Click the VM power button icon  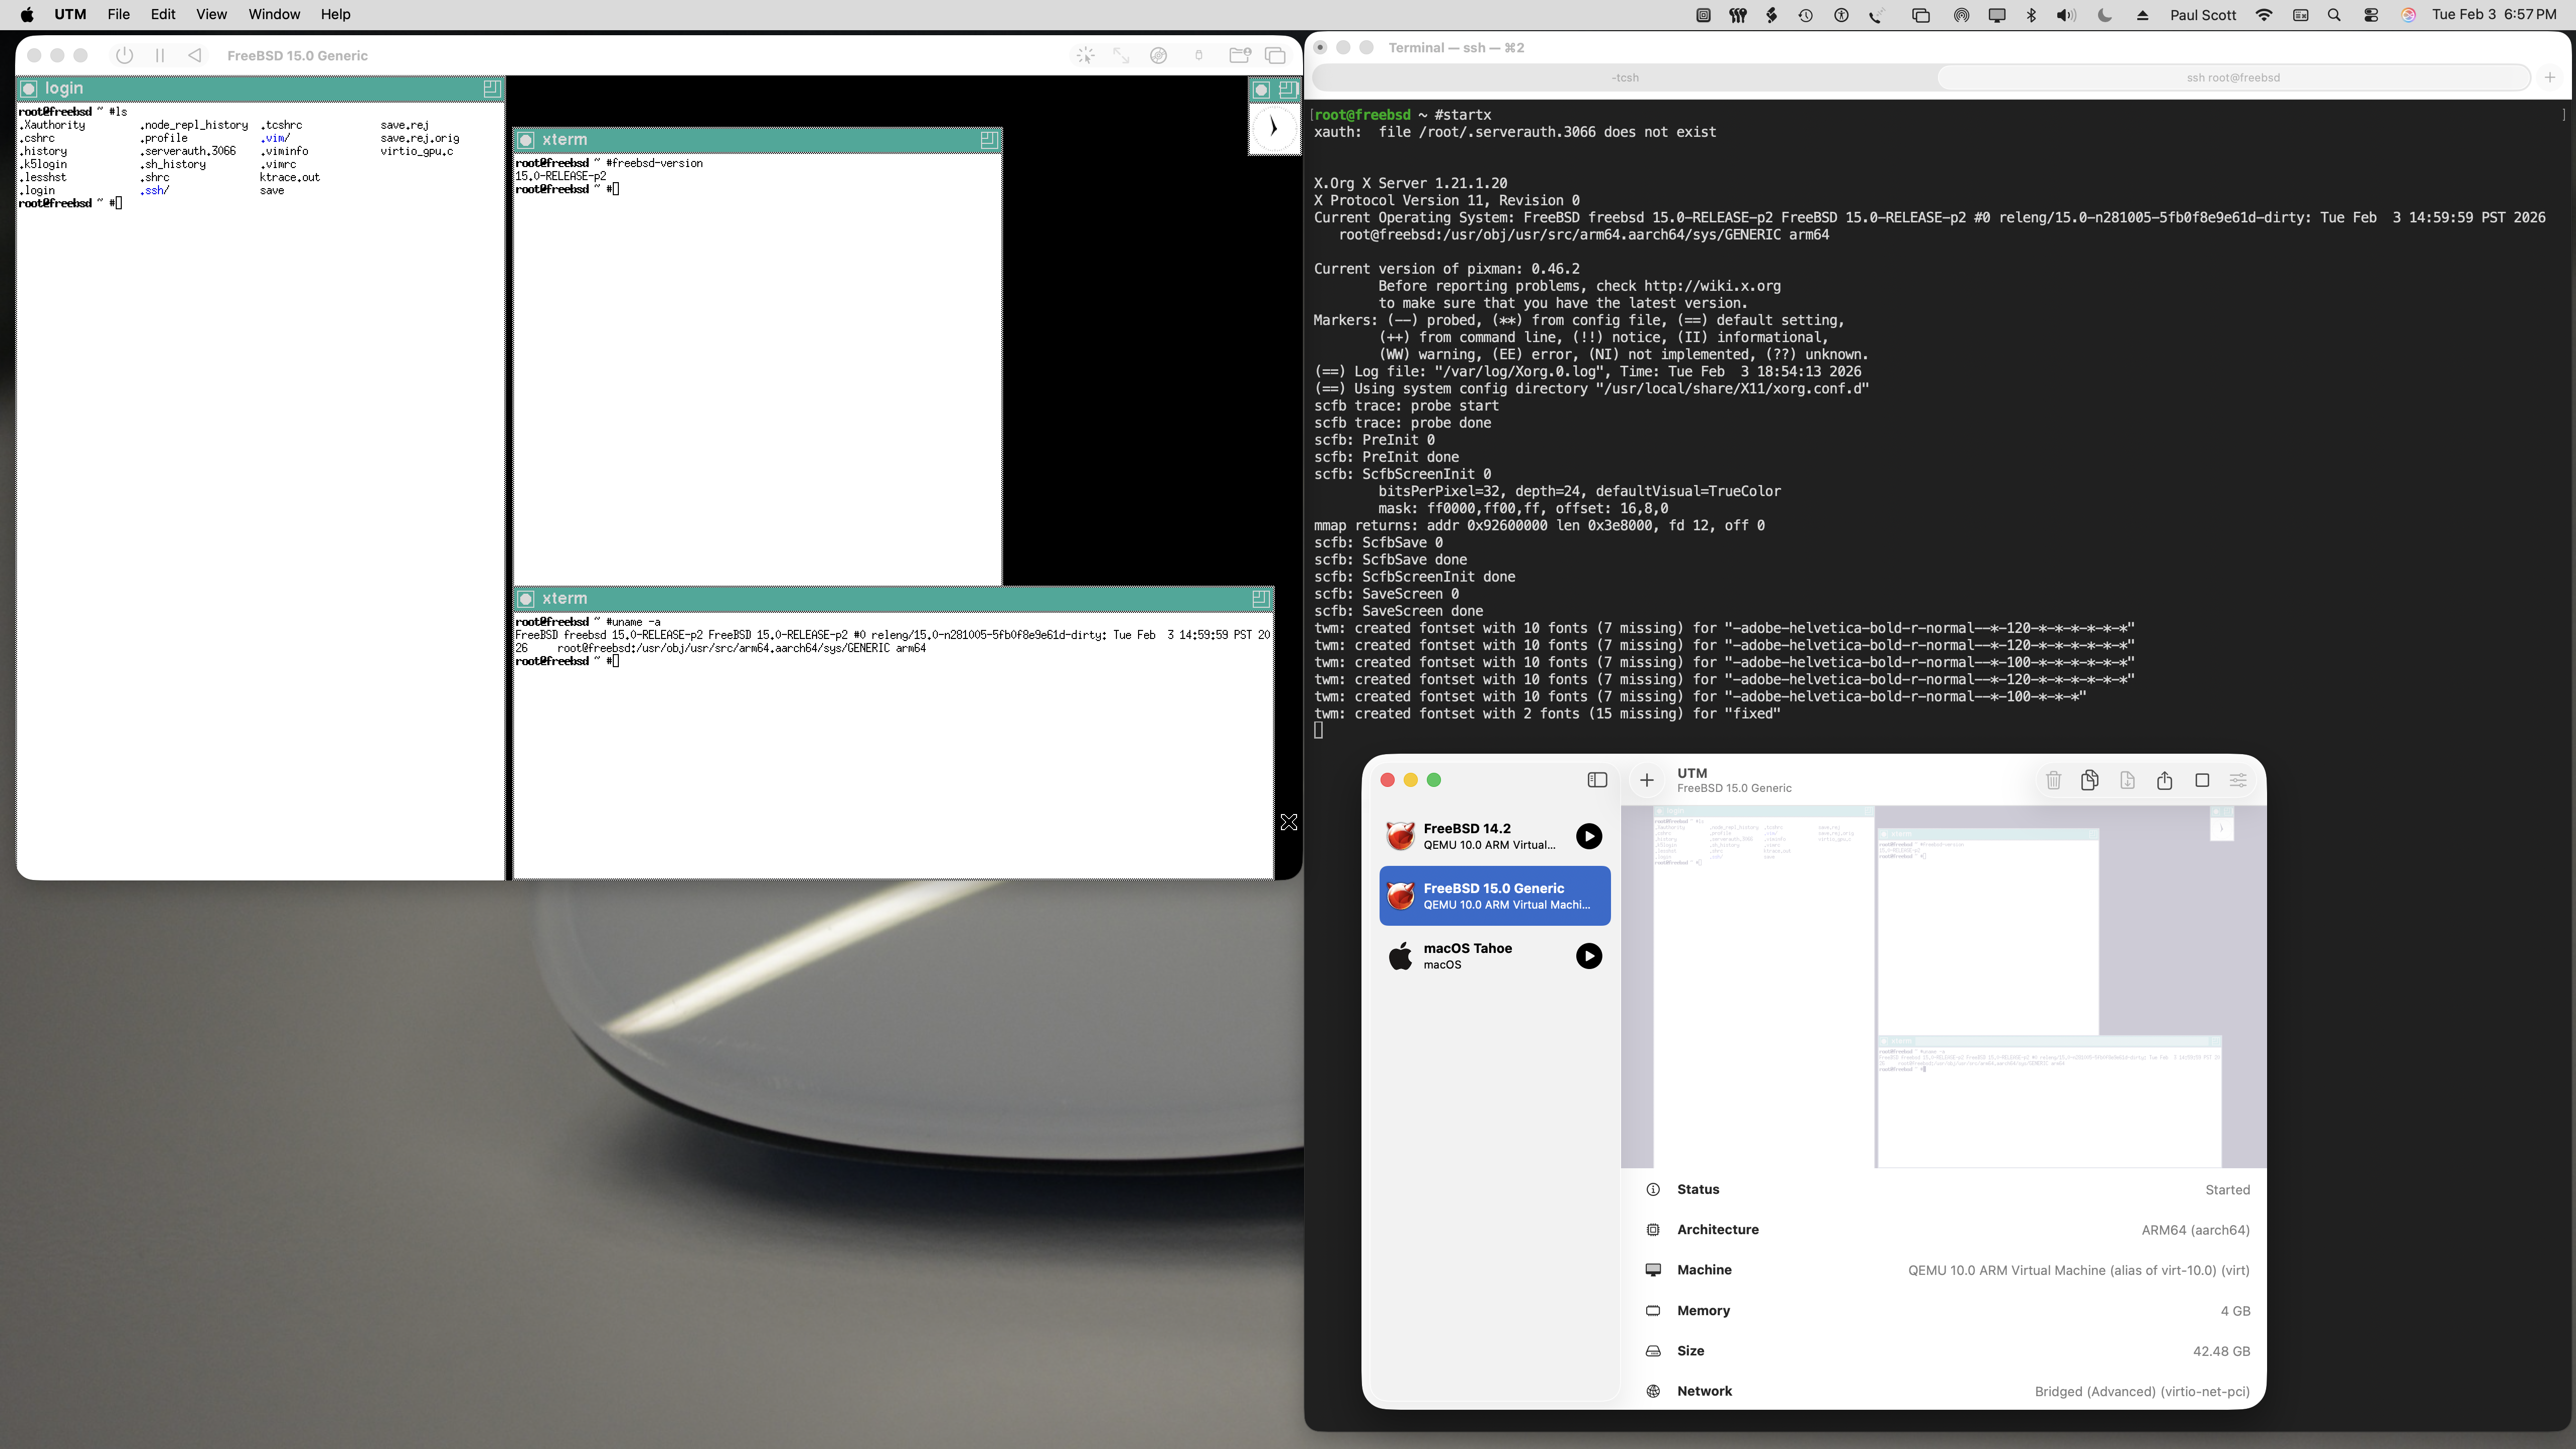click(x=124, y=56)
